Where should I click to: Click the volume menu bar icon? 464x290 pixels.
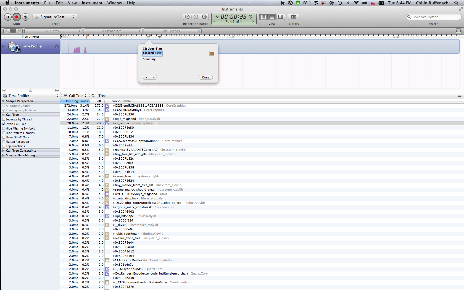coord(364,3)
